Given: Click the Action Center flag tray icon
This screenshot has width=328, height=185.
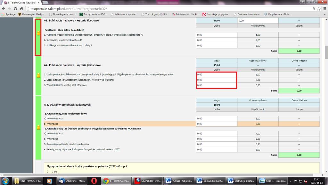Looking at the screenshot, I should pos(296,181).
